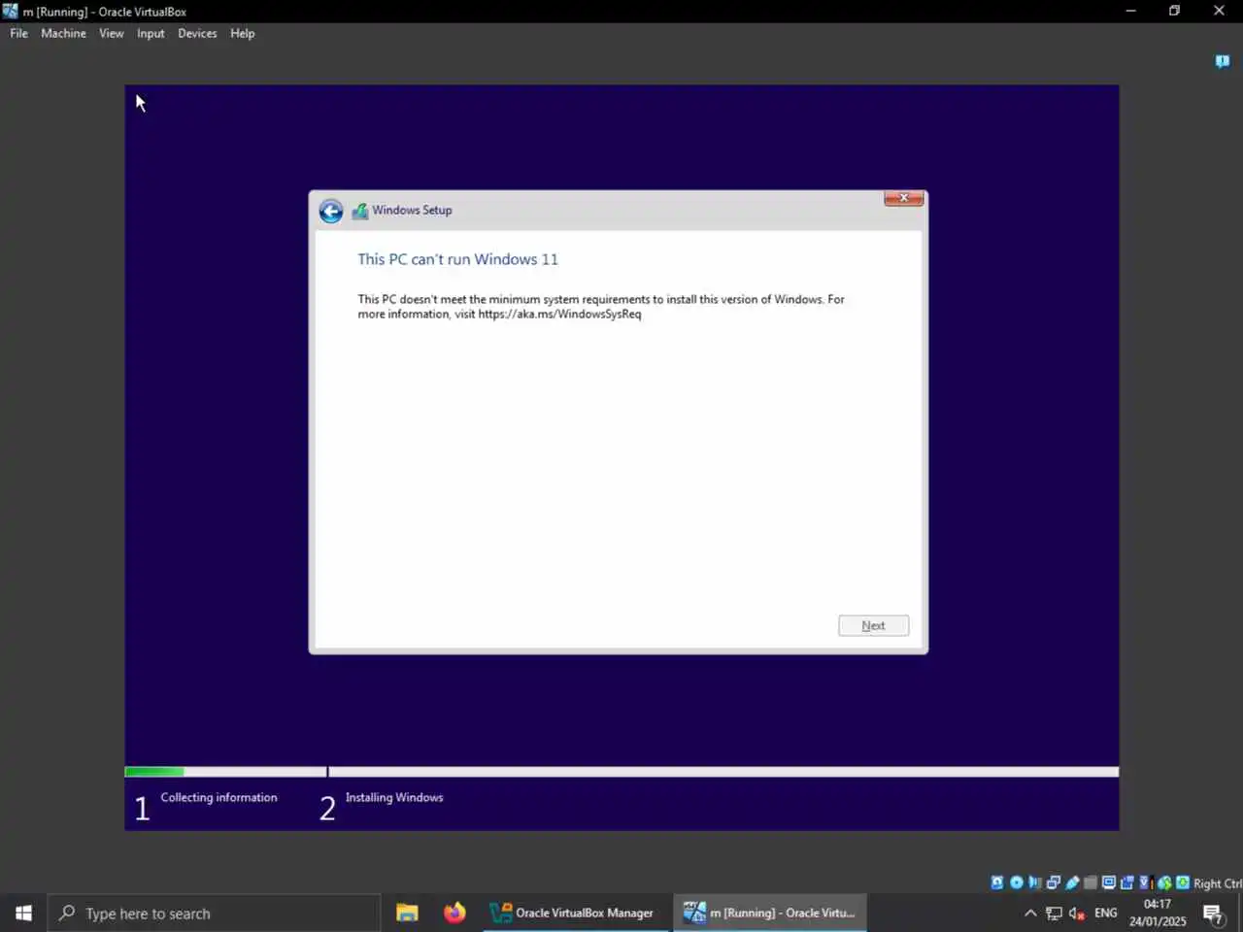
Task: Switch to Oracle VirtualBox Manager taskbar button
Action: click(x=576, y=913)
